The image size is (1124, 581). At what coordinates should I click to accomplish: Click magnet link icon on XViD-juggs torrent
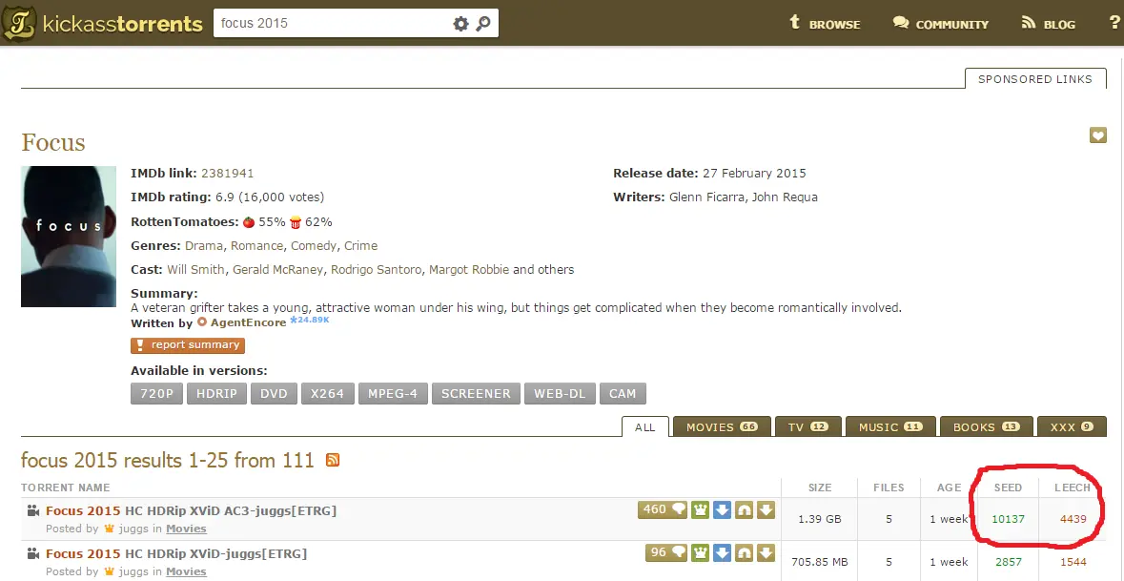click(744, 553)
